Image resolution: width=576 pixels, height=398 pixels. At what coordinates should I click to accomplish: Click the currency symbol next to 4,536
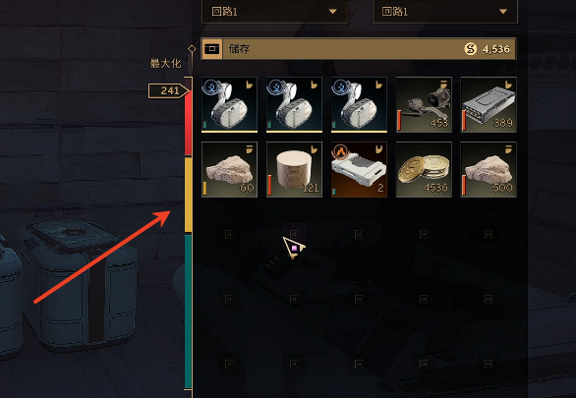(x=470, y=48)
